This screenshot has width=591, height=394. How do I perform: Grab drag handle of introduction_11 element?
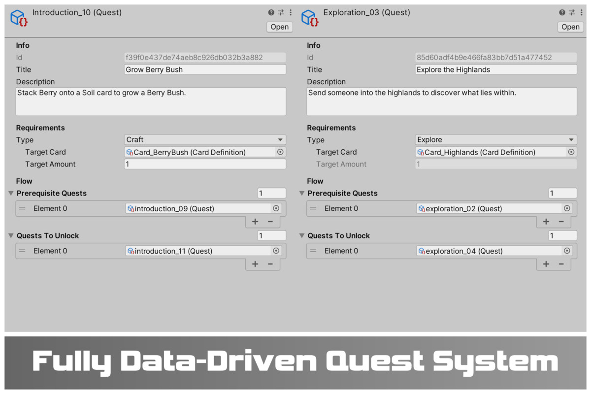[22, 251]
